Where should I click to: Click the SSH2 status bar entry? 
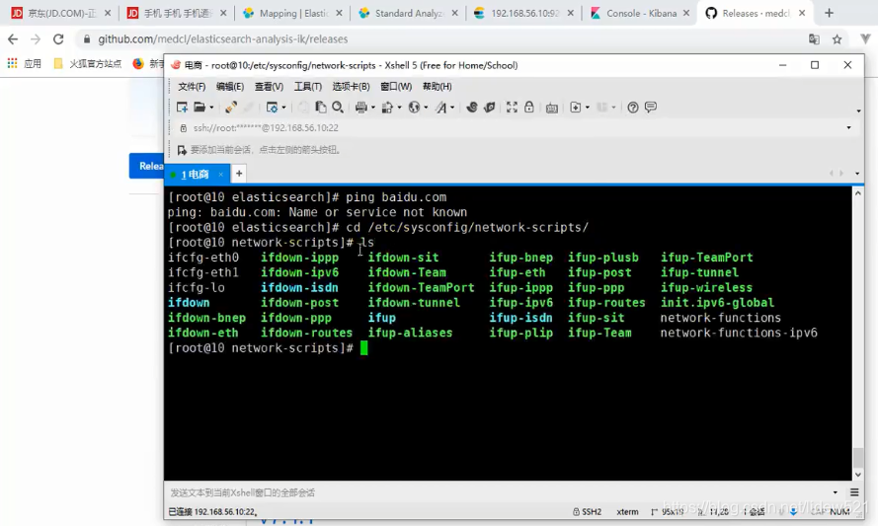pos(587,511)
